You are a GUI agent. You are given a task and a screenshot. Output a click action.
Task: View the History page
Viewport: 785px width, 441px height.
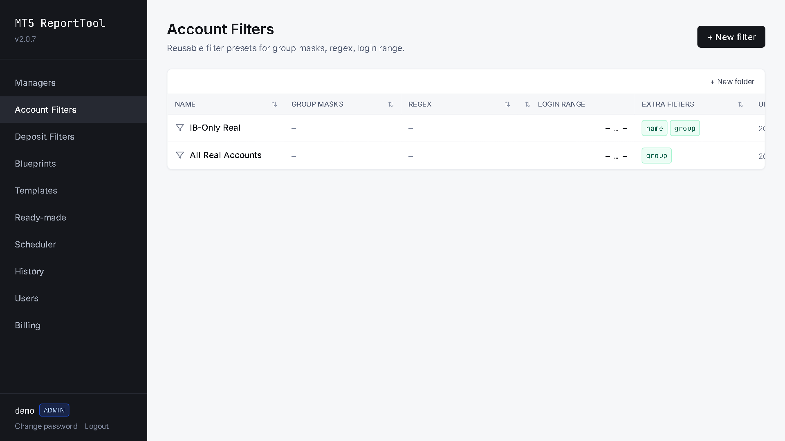74,272
